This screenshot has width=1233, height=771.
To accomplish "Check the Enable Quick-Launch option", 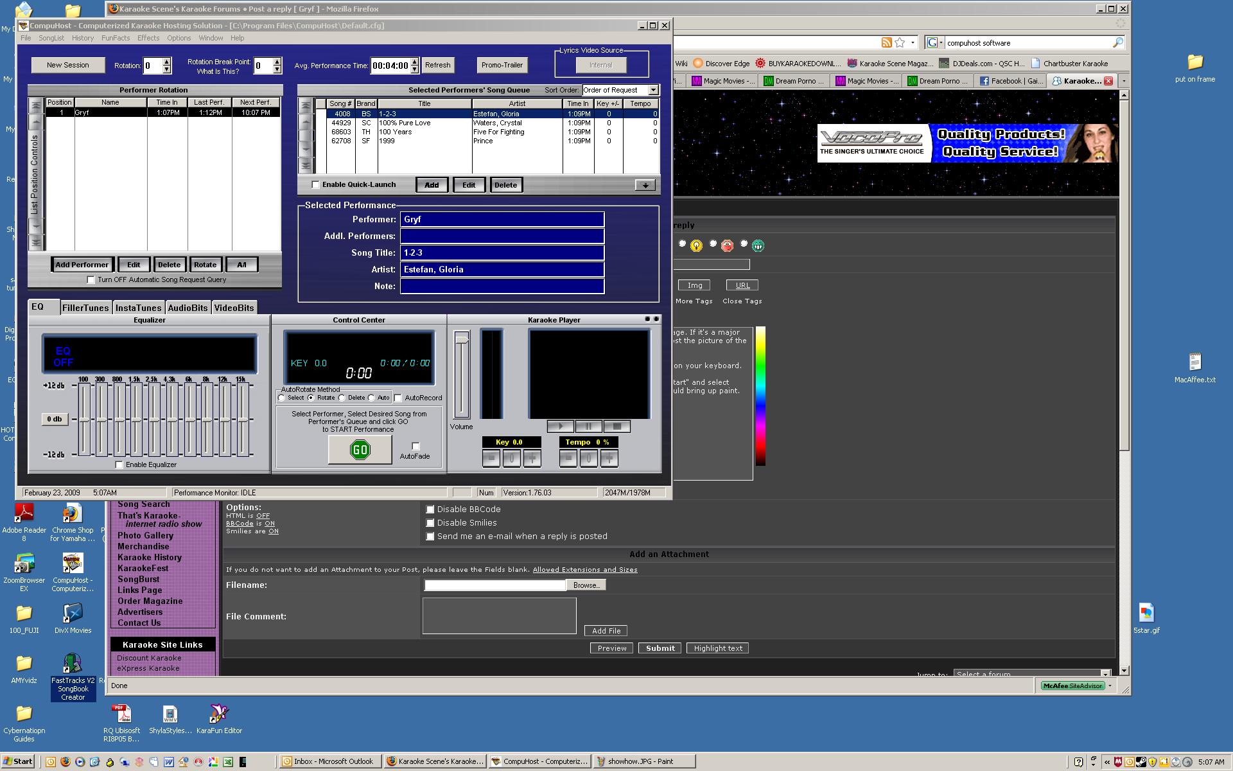I will pos(315,185).
